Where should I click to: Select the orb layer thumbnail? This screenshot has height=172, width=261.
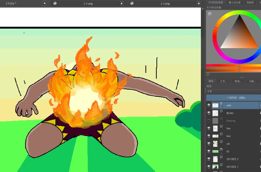(215, 105)
